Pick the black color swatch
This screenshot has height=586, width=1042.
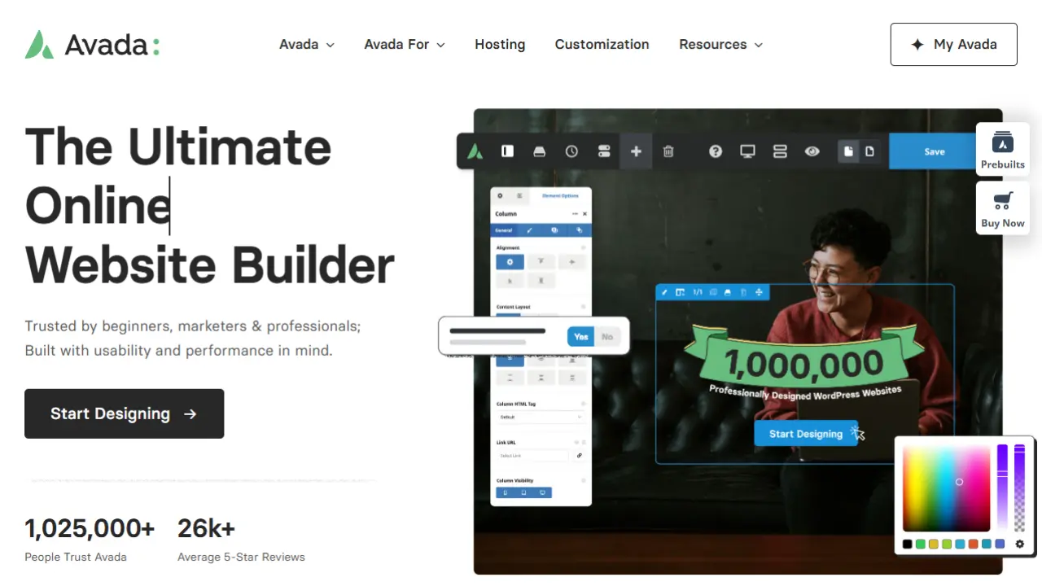[x=908, y=544]
